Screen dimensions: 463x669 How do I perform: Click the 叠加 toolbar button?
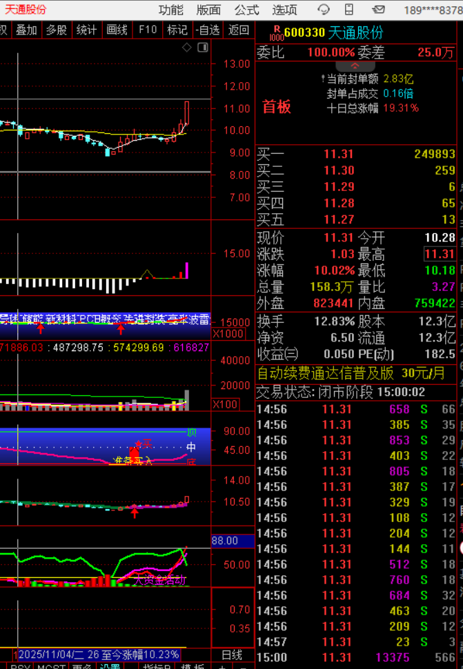[26, 30]
